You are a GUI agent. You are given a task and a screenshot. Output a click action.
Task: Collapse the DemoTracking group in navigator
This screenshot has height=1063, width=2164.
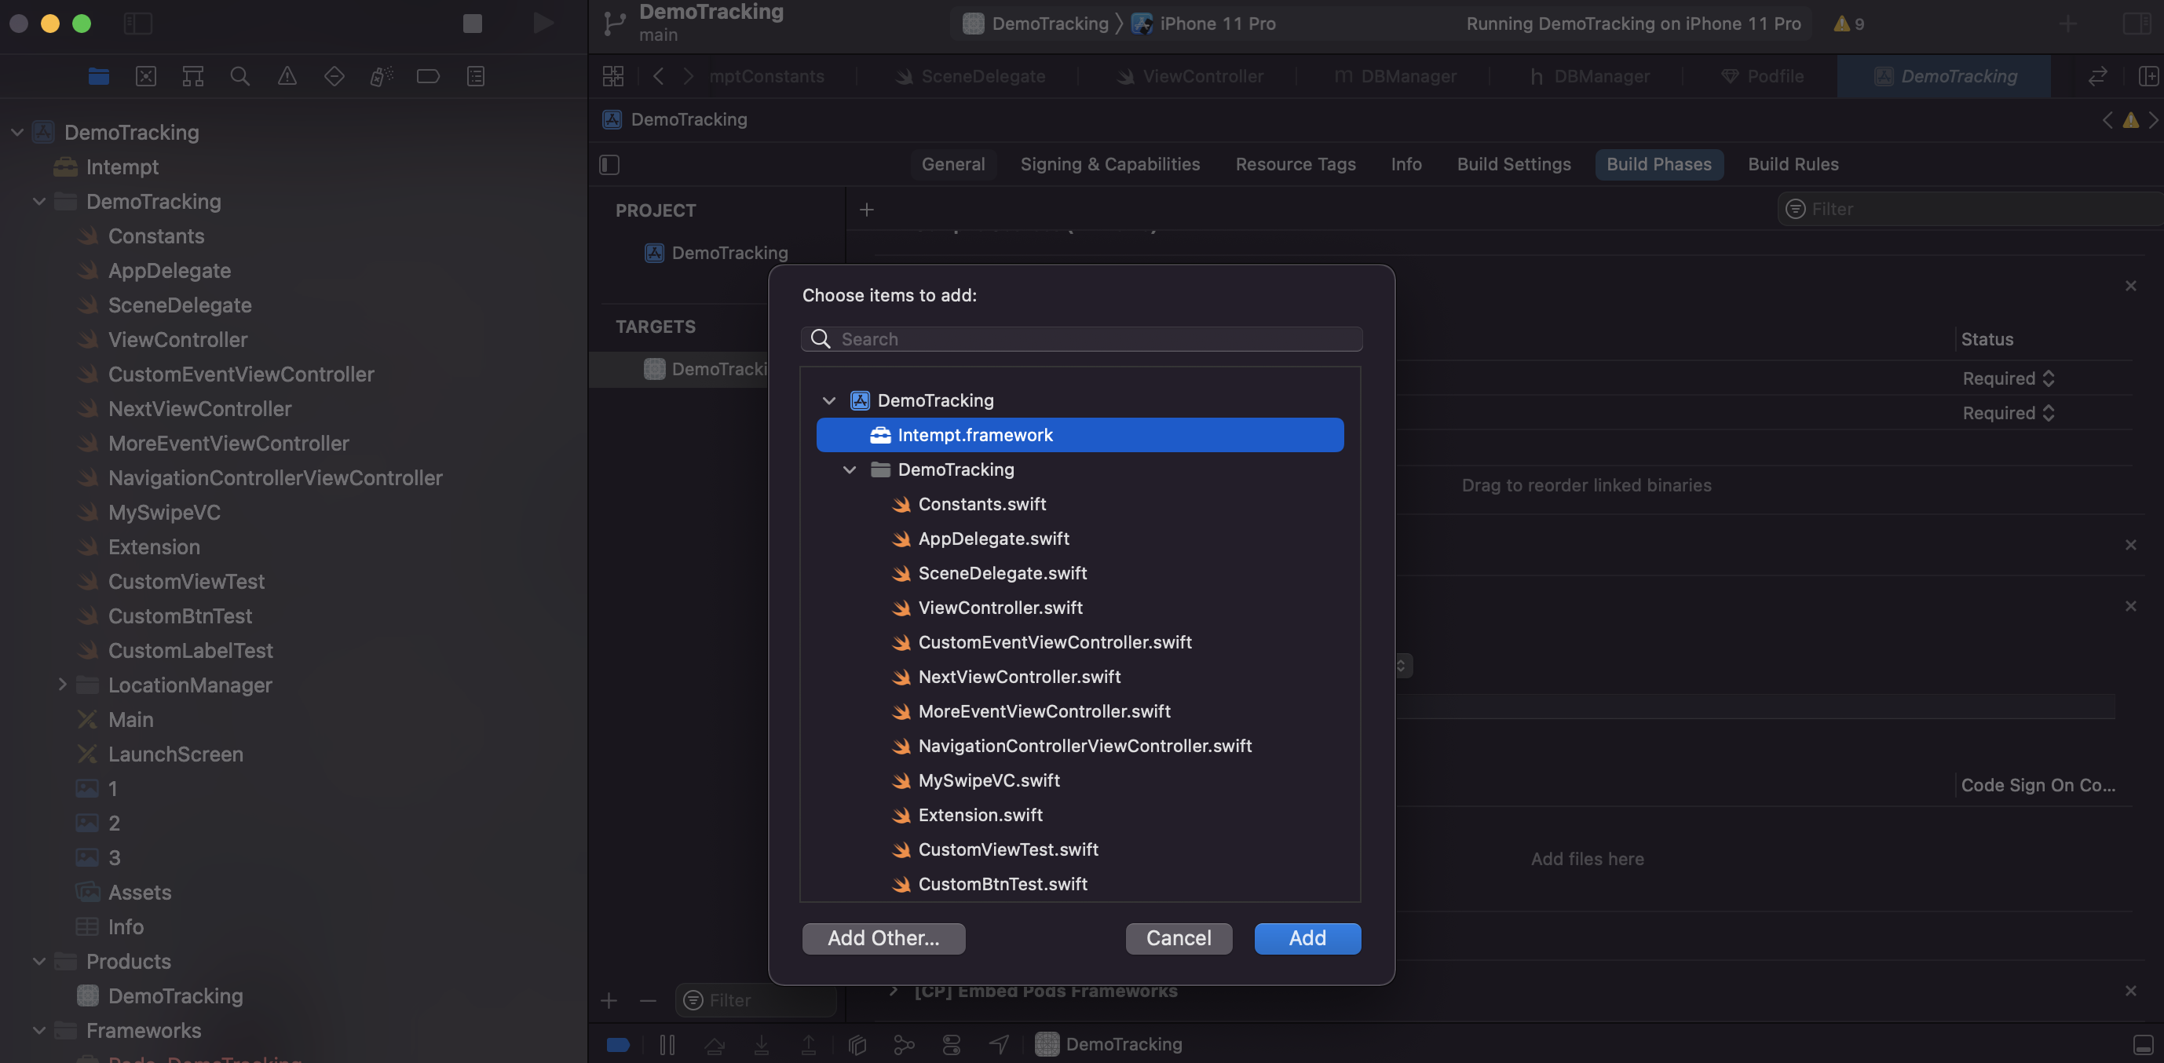tap(38, 202)
